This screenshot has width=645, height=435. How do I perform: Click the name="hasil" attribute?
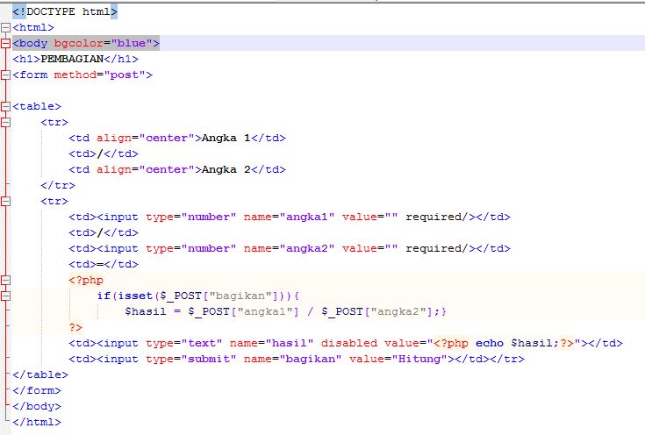pyautogui.click(x=271, y=343)
